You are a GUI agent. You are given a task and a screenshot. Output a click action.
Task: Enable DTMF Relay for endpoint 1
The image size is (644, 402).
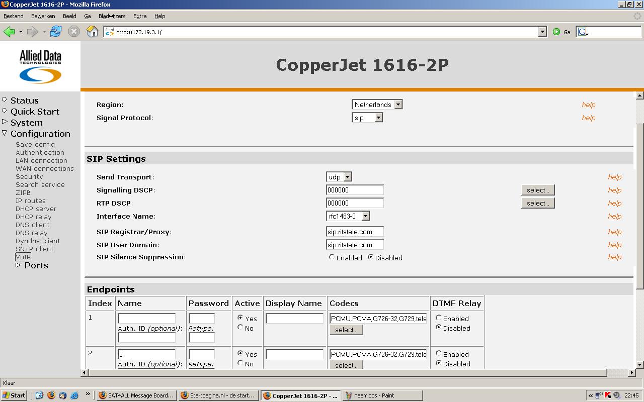click(438, 318)
